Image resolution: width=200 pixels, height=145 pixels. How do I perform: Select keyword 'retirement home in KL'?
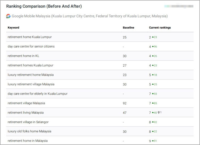pyautogui.click(x=23, y=56)
